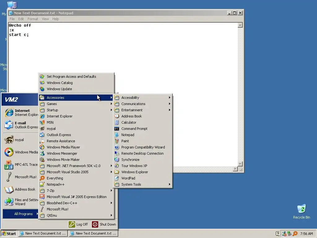The height and width of the screenshot is (238, 317).
Task: Expand the Startup folder
Action: (76, 110)
